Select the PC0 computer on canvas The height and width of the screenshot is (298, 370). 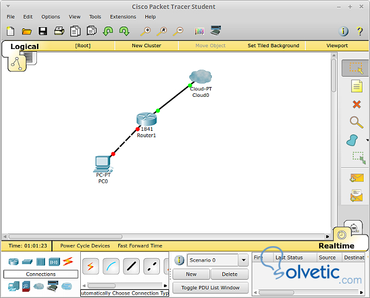click(103, 164)
